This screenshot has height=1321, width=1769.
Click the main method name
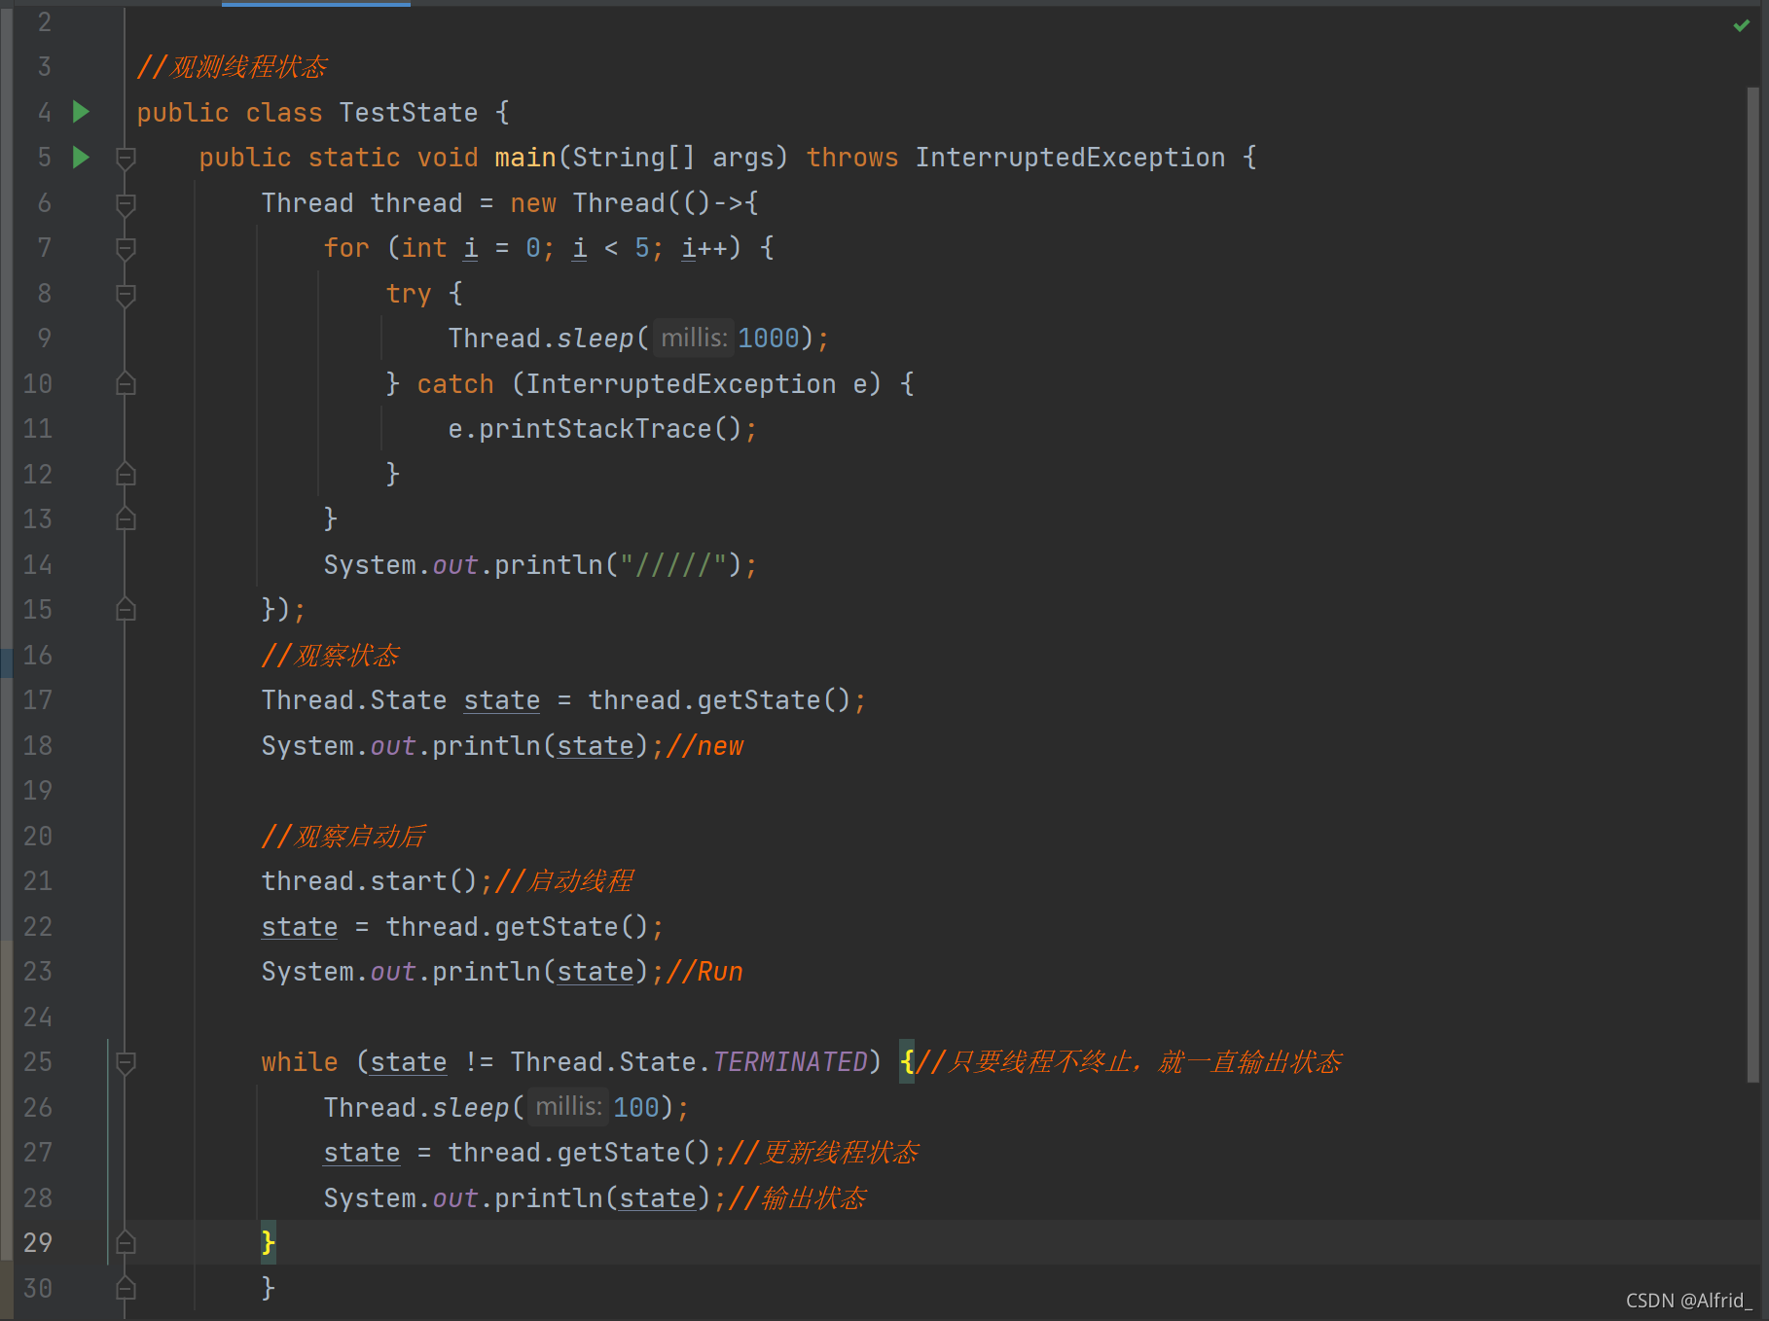click(525, 158)
